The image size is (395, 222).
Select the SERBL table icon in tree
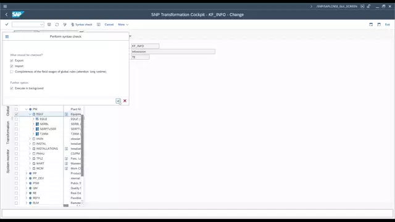[37, 124]
